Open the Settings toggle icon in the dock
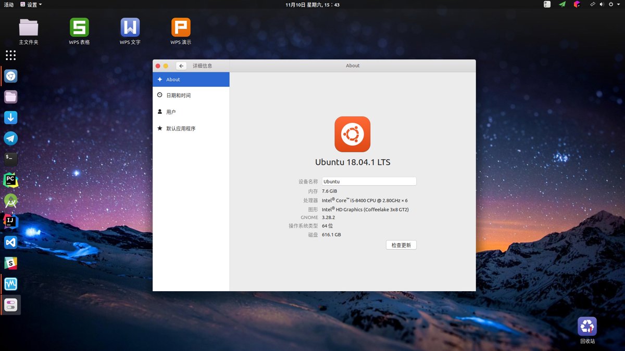The image size is (625, 351). pyautogui.click(x=11, y=305)
